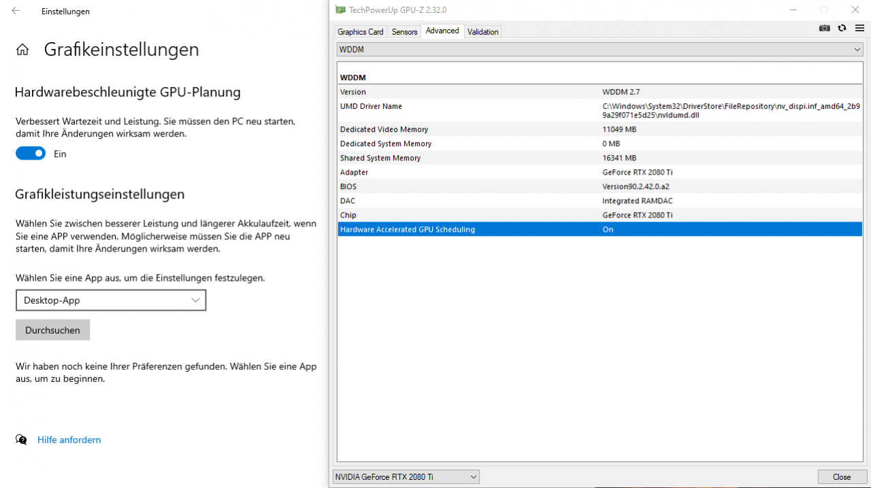Image resolution: width=871 pixels, height=488 pixels.
Task: Click the Hilfe anfordern chat icon
Action: [21, 440]
